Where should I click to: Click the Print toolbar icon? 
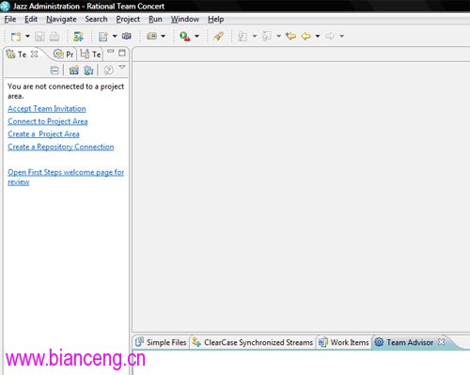click(55, 37)
